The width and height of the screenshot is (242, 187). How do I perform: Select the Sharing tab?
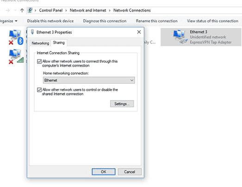(59, 43)
